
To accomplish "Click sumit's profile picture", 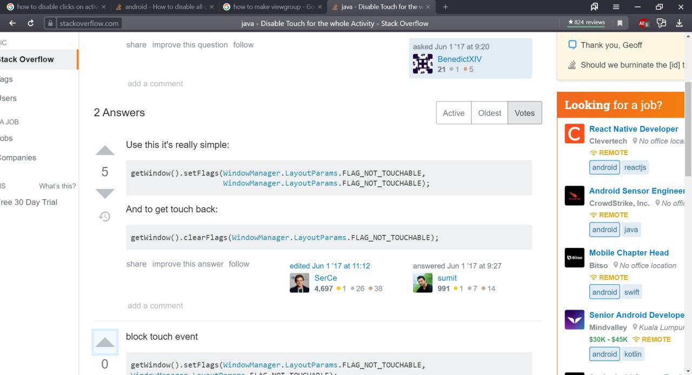I will (x=423, y=283).
